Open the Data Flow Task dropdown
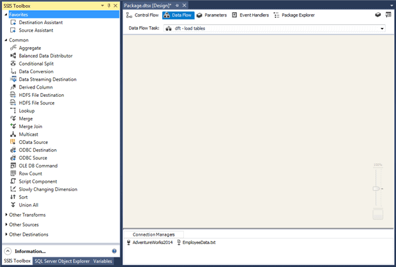396x267 pixels. 382,29
